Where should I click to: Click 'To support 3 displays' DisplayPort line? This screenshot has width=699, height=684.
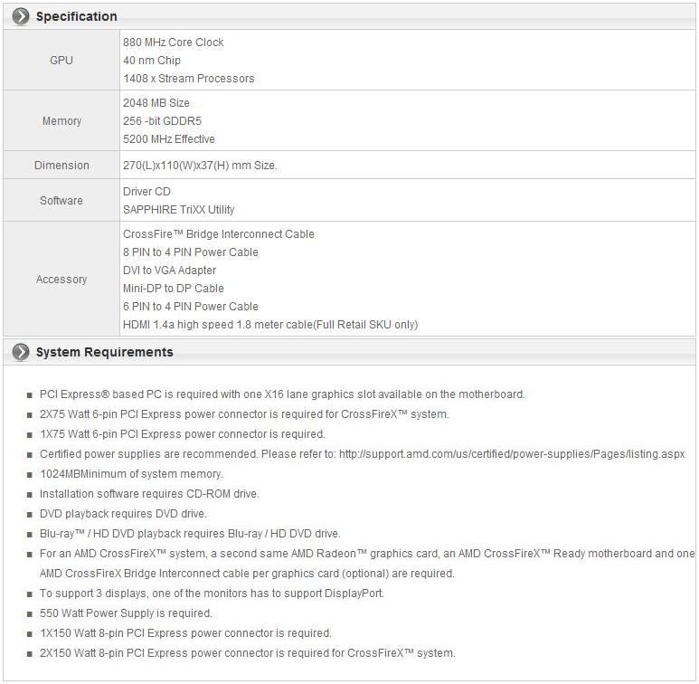click(x=212, y=594)
